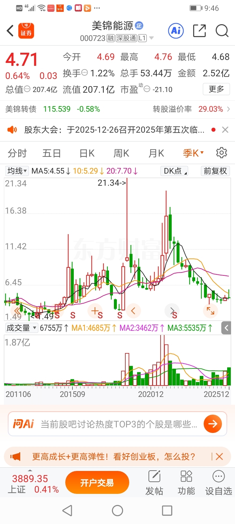Expand stock code 000723 dropdown arrow
The height and width of the screenshot is (524, 235).
point(151,38)
